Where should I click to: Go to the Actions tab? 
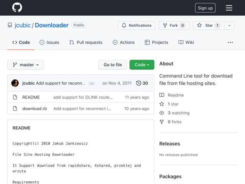coord(124,43)
